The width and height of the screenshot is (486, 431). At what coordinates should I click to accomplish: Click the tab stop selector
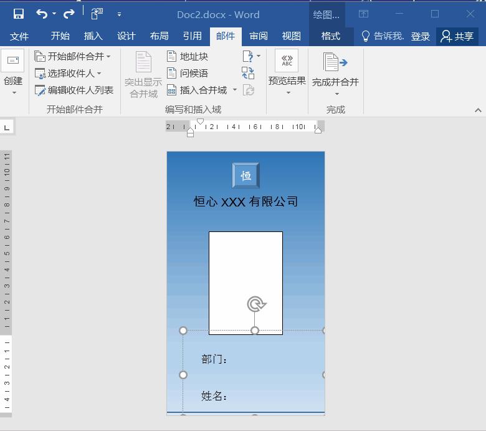coord(7,127)
